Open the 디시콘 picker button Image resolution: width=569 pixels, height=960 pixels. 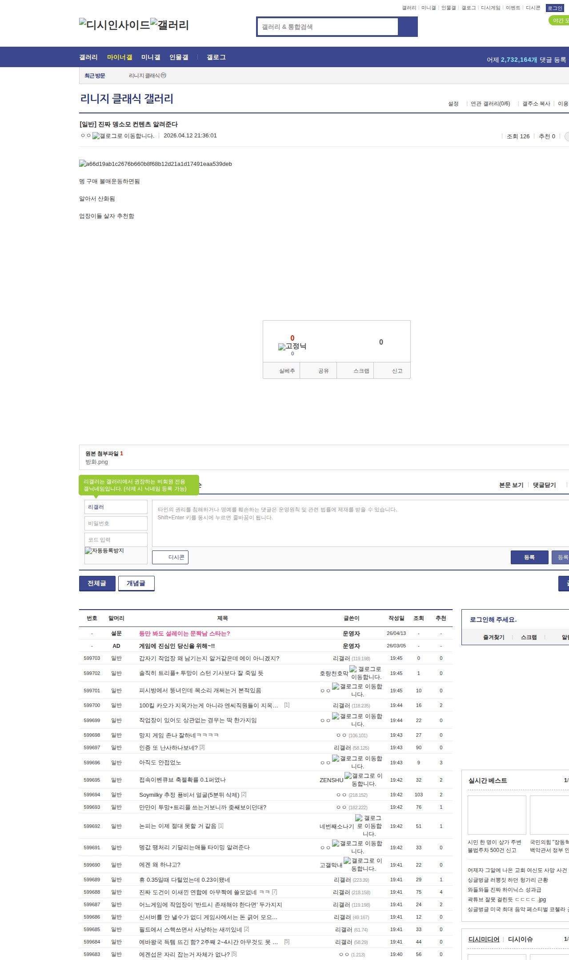[170, 557]
